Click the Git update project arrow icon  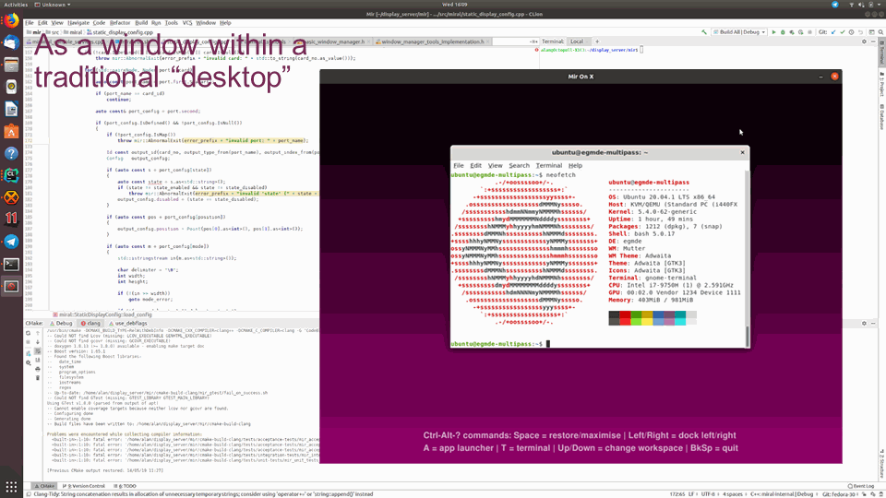click(832, 31)
